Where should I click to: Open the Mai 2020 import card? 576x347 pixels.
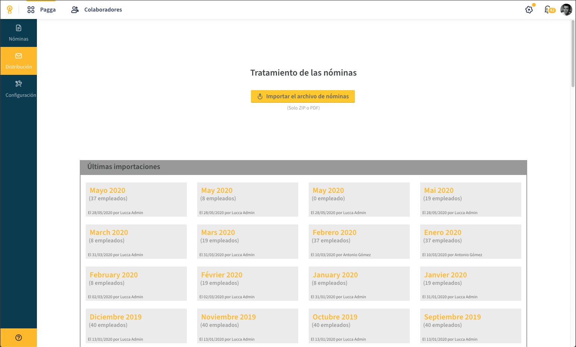pos(470,200)
